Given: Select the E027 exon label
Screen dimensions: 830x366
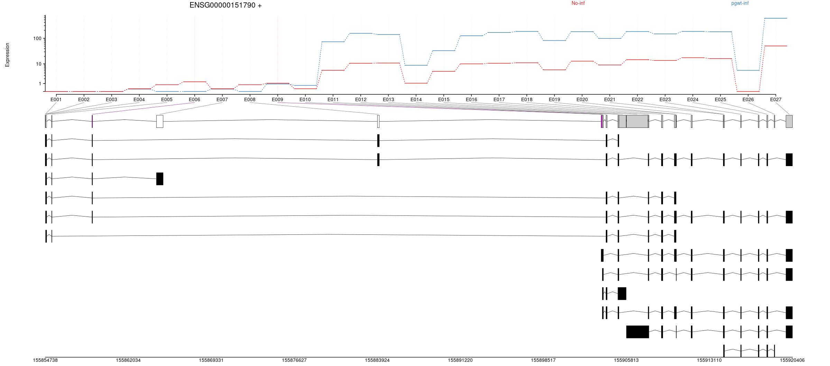Looking at the screenshot, I should pos(776,99).
